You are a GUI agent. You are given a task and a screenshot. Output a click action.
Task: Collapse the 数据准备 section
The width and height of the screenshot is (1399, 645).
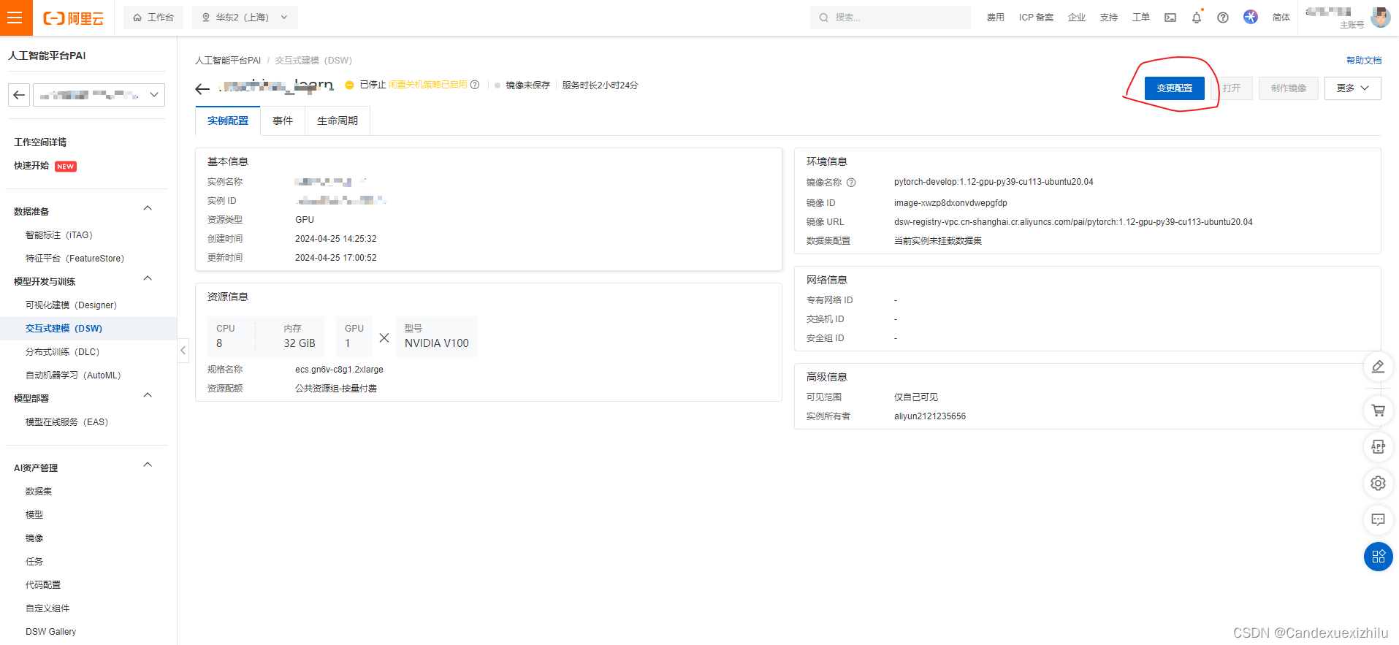click(148, 209)
